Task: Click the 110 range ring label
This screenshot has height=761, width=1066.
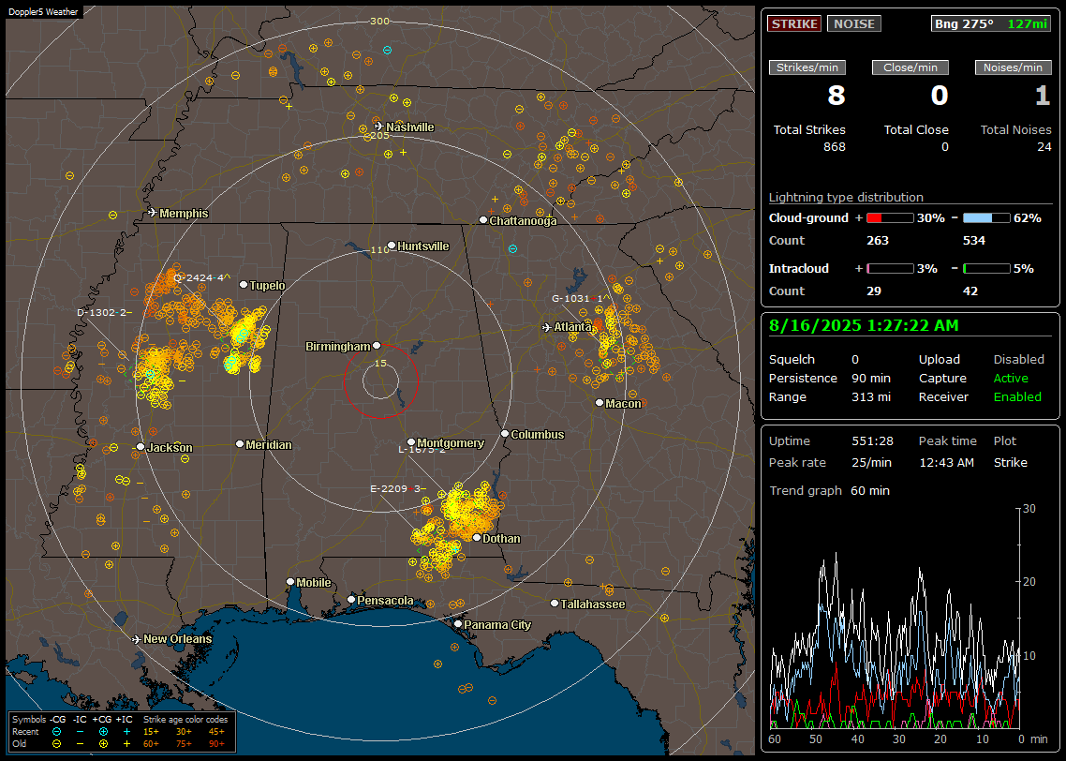Action: (379, 249)
